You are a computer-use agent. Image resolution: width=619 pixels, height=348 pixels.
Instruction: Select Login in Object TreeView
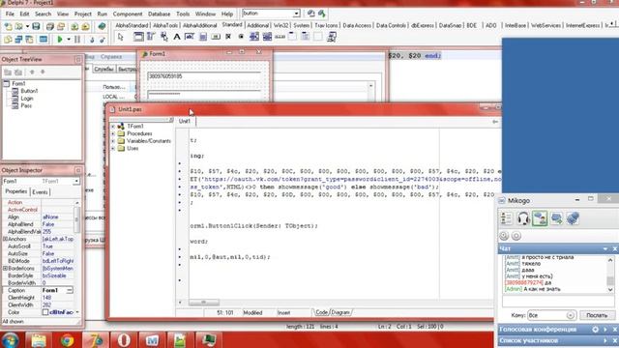[27, 99]
